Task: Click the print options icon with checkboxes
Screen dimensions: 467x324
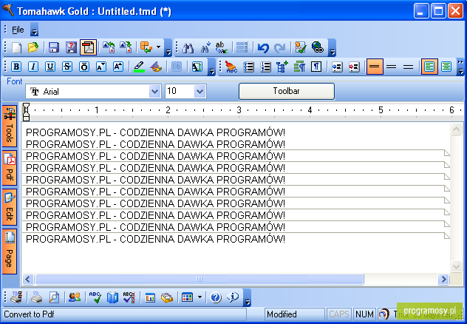Action: click(x=17, y=297)
